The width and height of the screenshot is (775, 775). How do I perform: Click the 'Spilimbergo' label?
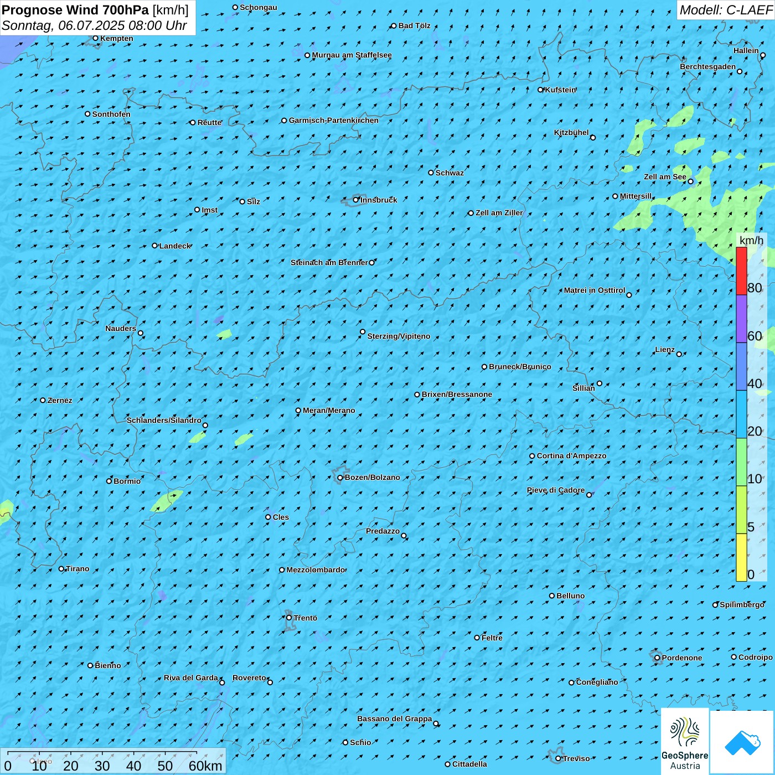[x=742, y=604]
